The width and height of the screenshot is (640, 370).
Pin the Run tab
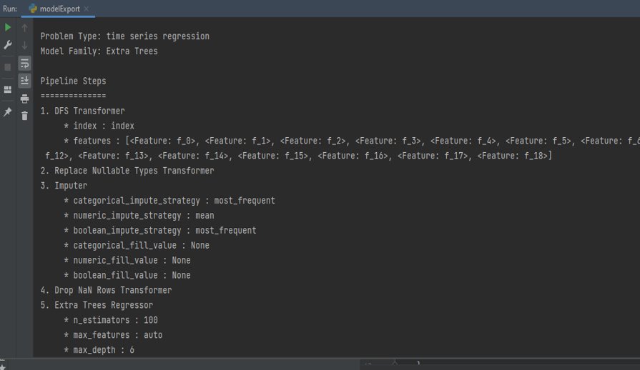point(8,112)
